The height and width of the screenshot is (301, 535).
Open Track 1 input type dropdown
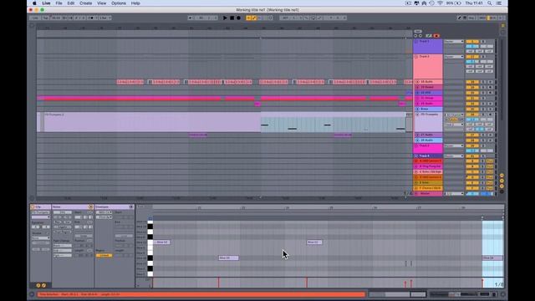coord(454,41)
